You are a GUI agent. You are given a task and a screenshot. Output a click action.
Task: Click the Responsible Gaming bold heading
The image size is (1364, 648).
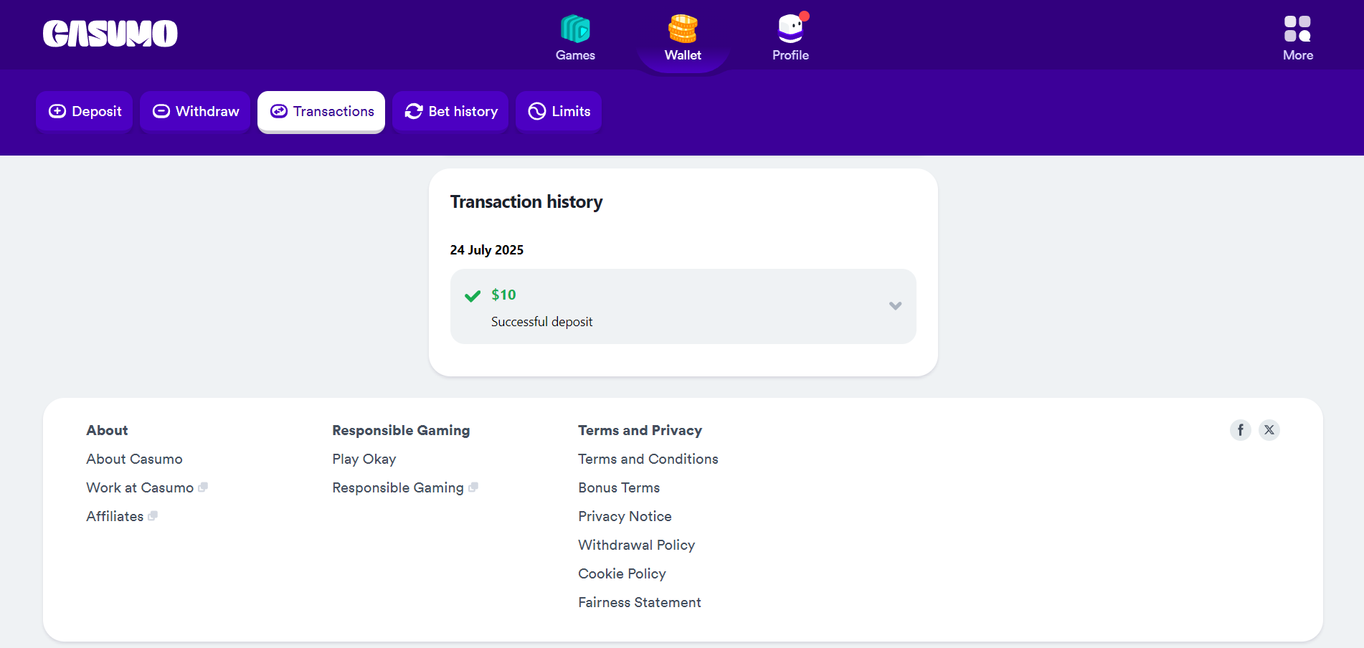pyautogui.click(x=401, y=430)
